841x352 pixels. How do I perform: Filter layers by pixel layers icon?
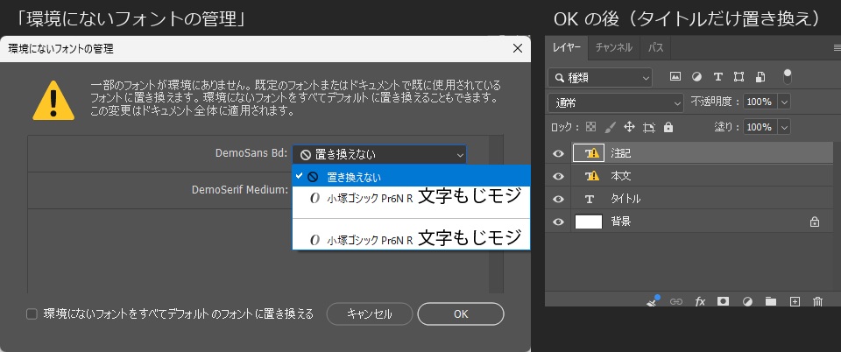point(675,76)
